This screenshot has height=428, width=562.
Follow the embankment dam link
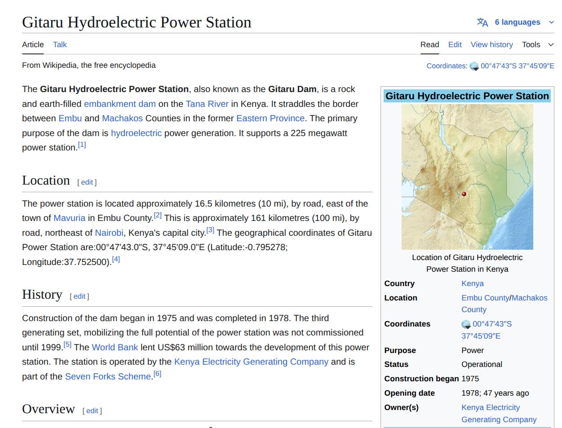pos(120,104)
